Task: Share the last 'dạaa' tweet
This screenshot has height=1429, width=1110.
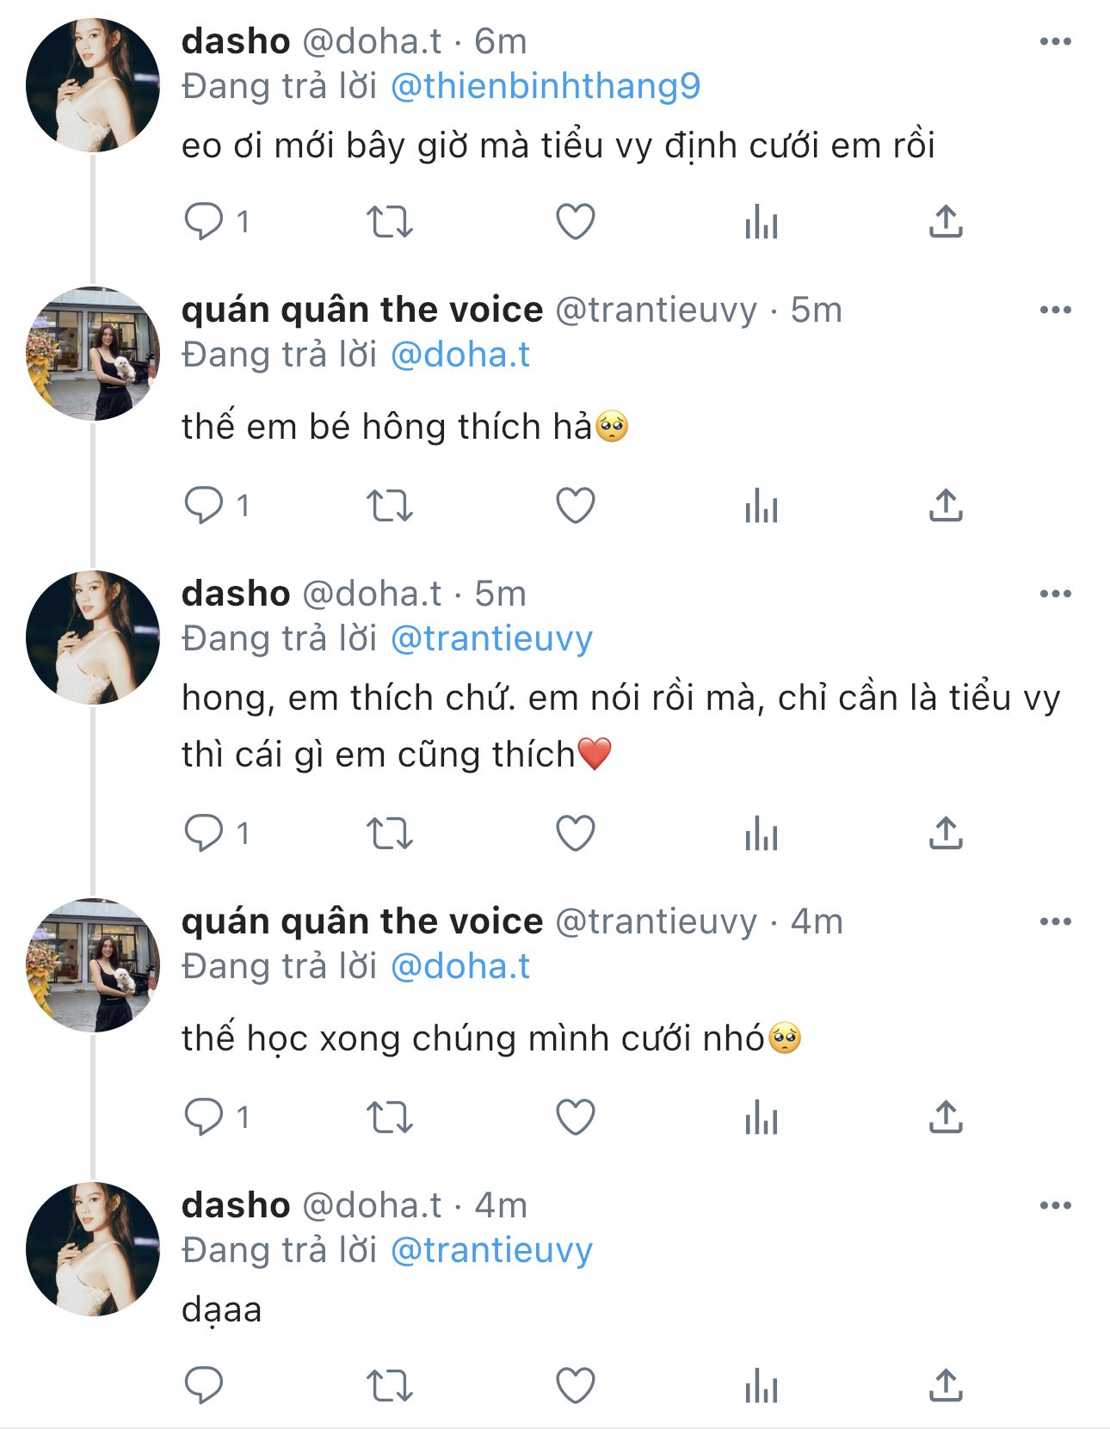Action: [x=946, y=1385]
